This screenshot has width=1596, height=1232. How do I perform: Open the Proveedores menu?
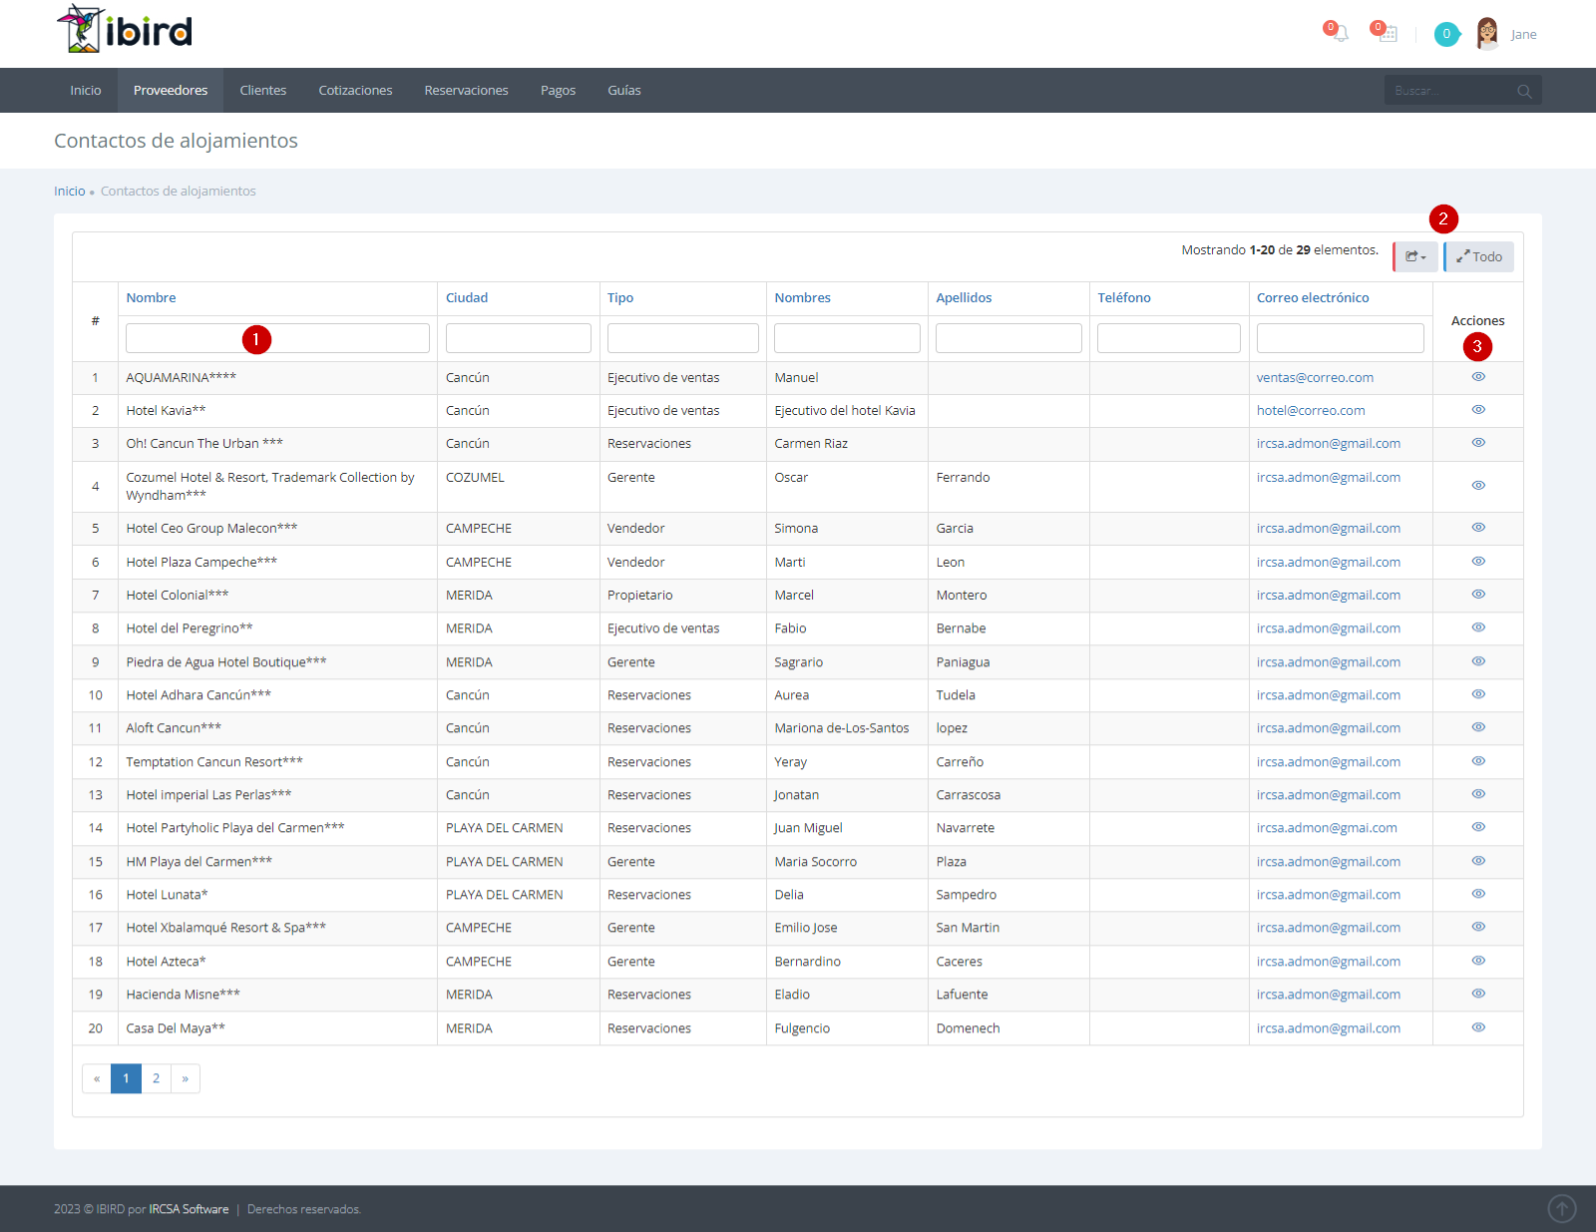click(x=171, y=91)
